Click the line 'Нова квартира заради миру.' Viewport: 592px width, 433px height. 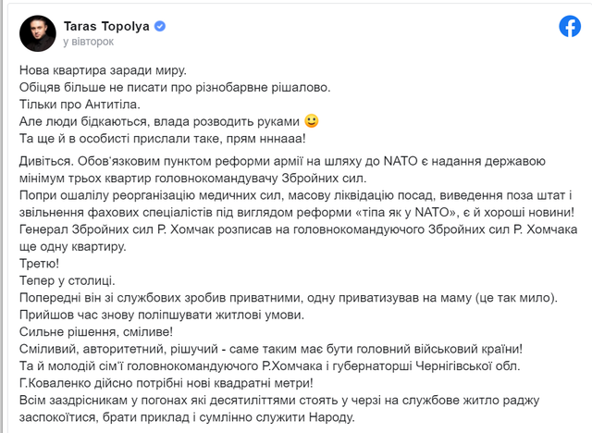103,70
